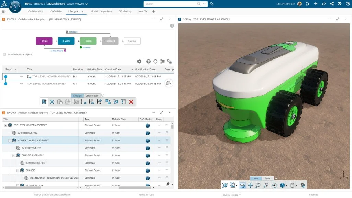Open notifications bell in top bar
Viewport: 352px width, 198px height.
(307, 4)
